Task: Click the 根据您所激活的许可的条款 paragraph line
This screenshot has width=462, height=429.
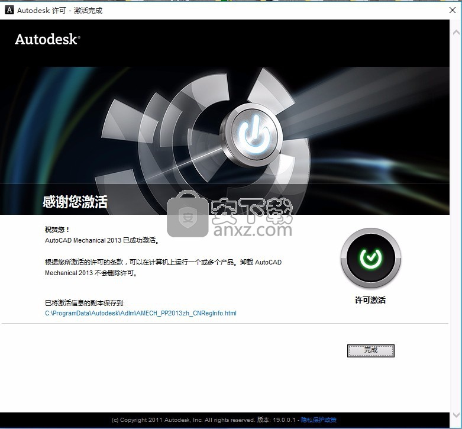Action: (163, 262)
